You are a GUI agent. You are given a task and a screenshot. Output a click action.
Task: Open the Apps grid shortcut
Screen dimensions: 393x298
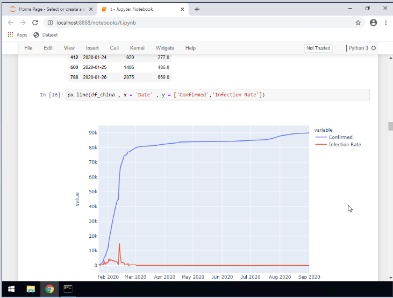pyautogui.click(x=17, y=35)
